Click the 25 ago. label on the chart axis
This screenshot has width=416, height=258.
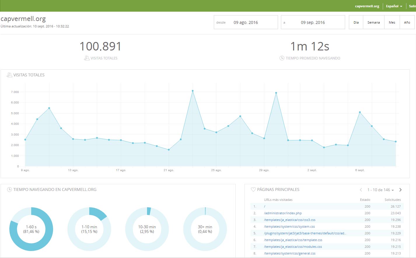216,170
